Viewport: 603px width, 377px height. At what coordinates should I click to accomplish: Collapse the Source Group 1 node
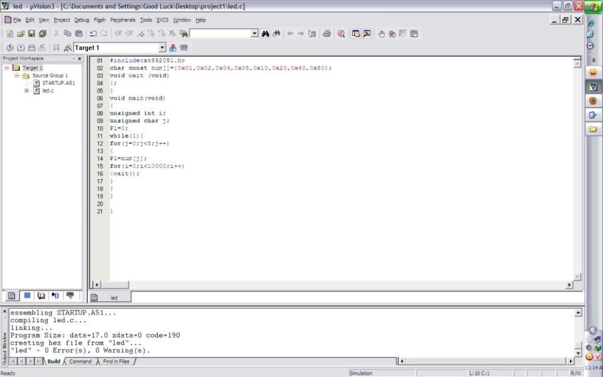click(16, 76)
